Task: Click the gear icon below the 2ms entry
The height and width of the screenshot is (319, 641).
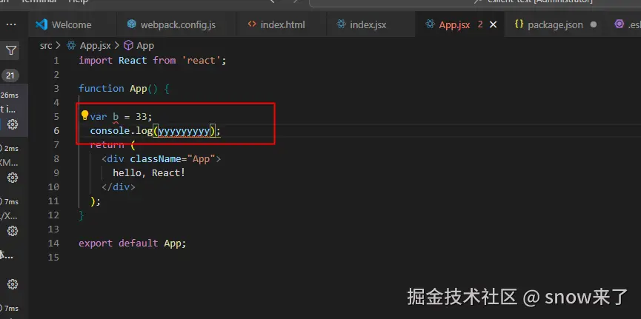Action: pos(13,178)
